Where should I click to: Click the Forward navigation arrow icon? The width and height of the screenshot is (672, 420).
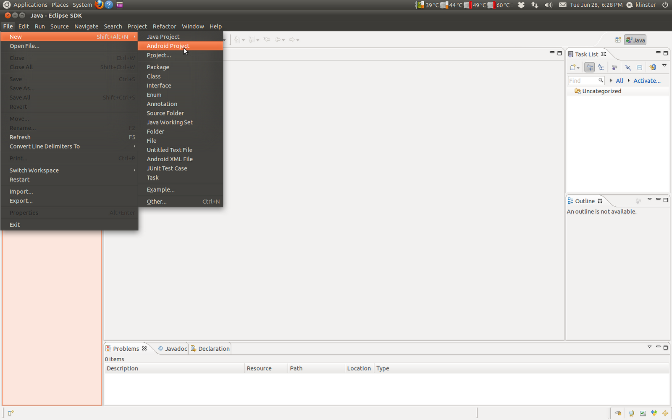(292, 40)
